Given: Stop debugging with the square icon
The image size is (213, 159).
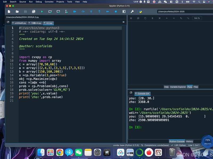Looking at the screenshot, I should click(116, 12).
